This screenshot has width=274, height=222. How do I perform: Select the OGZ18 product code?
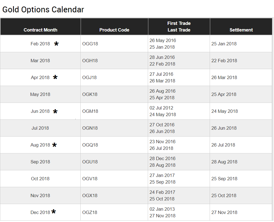click(90, 212)
